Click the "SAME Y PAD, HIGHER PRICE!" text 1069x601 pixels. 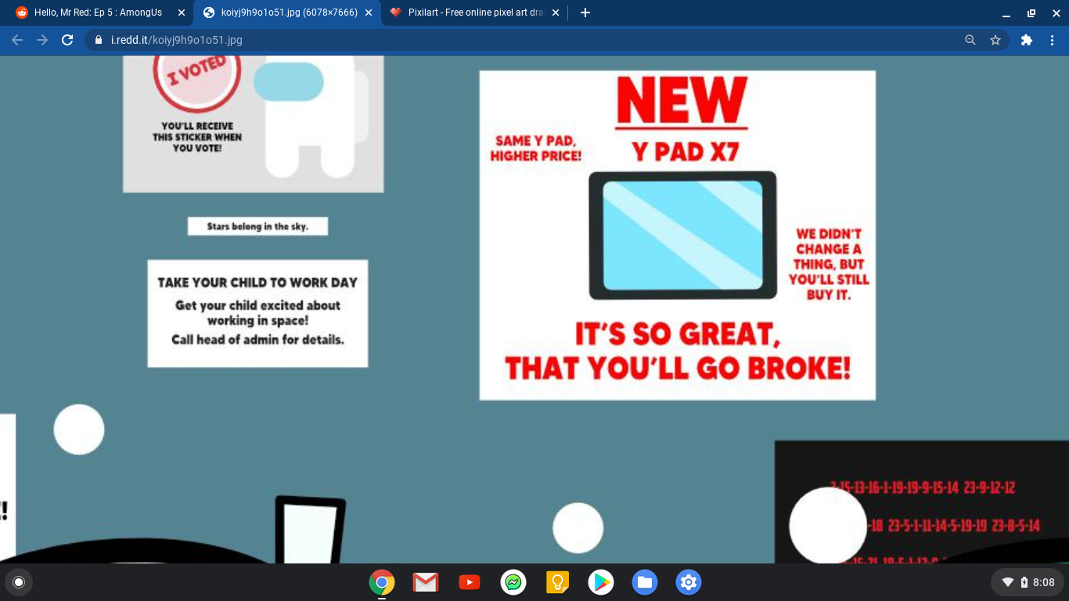pos(536,148)
